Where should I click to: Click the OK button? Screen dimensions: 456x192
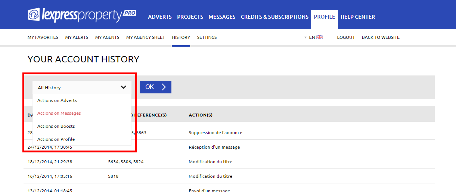click(155, 87)
